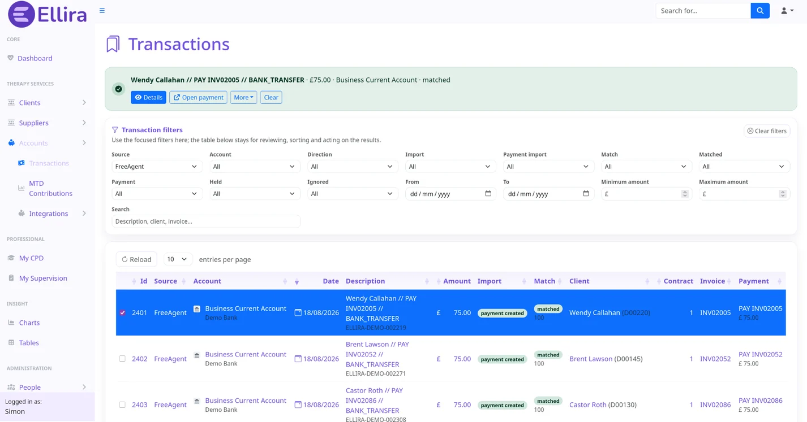Click the Reload button

(x=136, y=259)
